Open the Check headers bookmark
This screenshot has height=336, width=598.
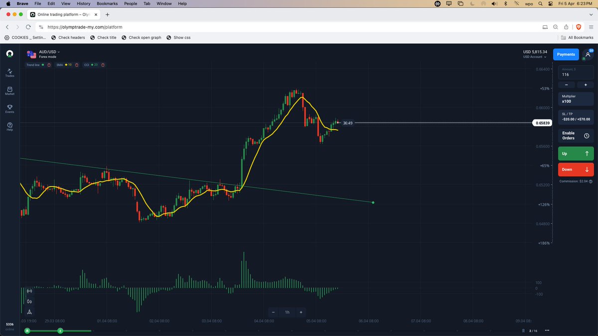(x=68, y=37)
